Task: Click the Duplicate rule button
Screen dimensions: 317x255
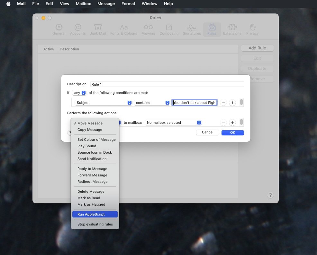Action: [257, 69]
